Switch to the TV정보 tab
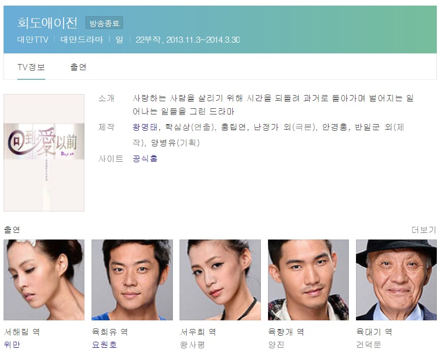Viewport: 447px width, 359px height. [31, 67]
